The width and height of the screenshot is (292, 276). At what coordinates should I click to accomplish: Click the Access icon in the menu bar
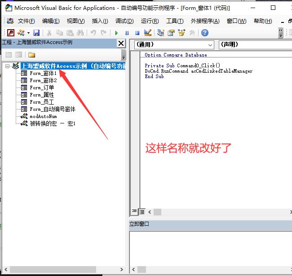click(10, 21)
